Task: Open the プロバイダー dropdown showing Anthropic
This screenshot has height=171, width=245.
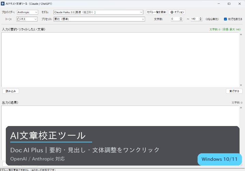Action: point(28,12)
